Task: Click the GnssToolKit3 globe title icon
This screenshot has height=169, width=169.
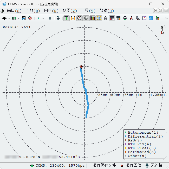Action: [x=4, y=4]
